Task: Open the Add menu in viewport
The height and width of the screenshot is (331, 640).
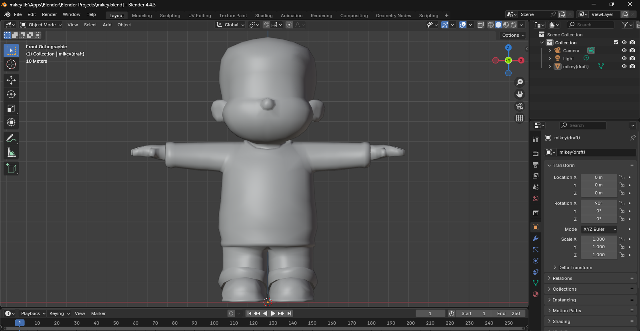Action: (x=107, y=25)
